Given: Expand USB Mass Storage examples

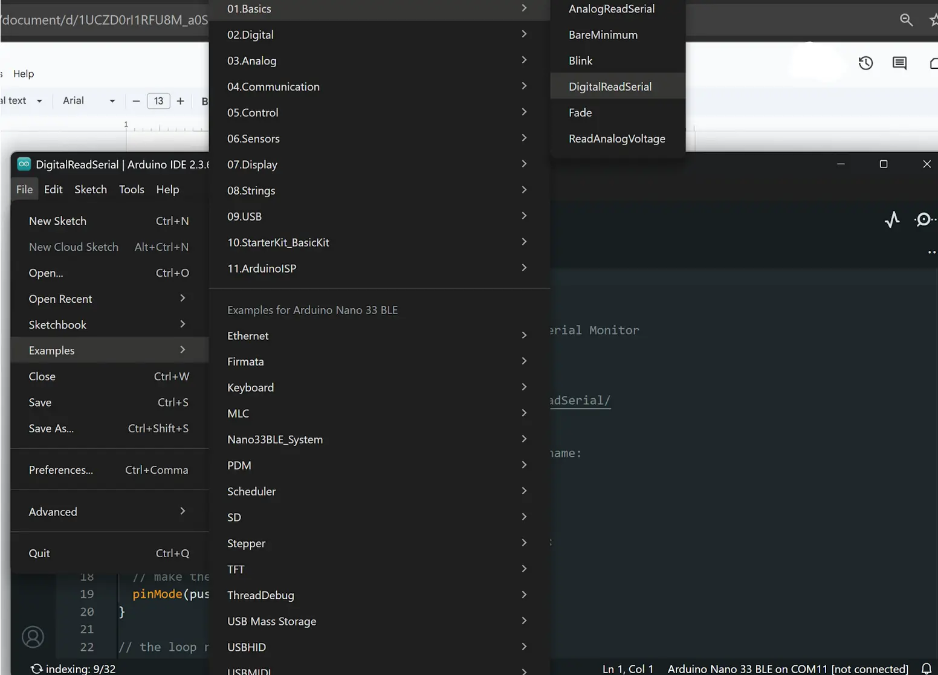Looking at the screenshot, I should (x=379, y=622).
